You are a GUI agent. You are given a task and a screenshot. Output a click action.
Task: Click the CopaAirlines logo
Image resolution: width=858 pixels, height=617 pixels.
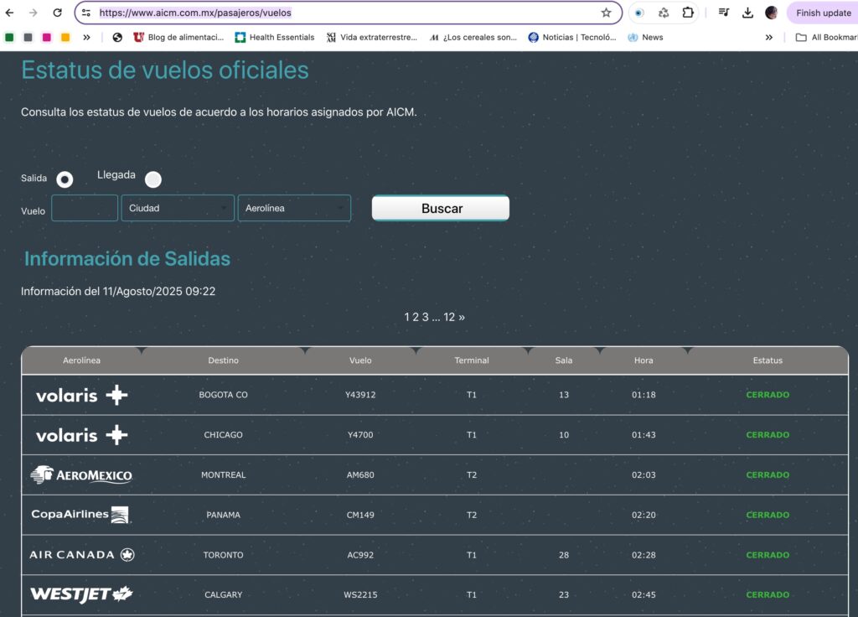[x=80, y=515]
